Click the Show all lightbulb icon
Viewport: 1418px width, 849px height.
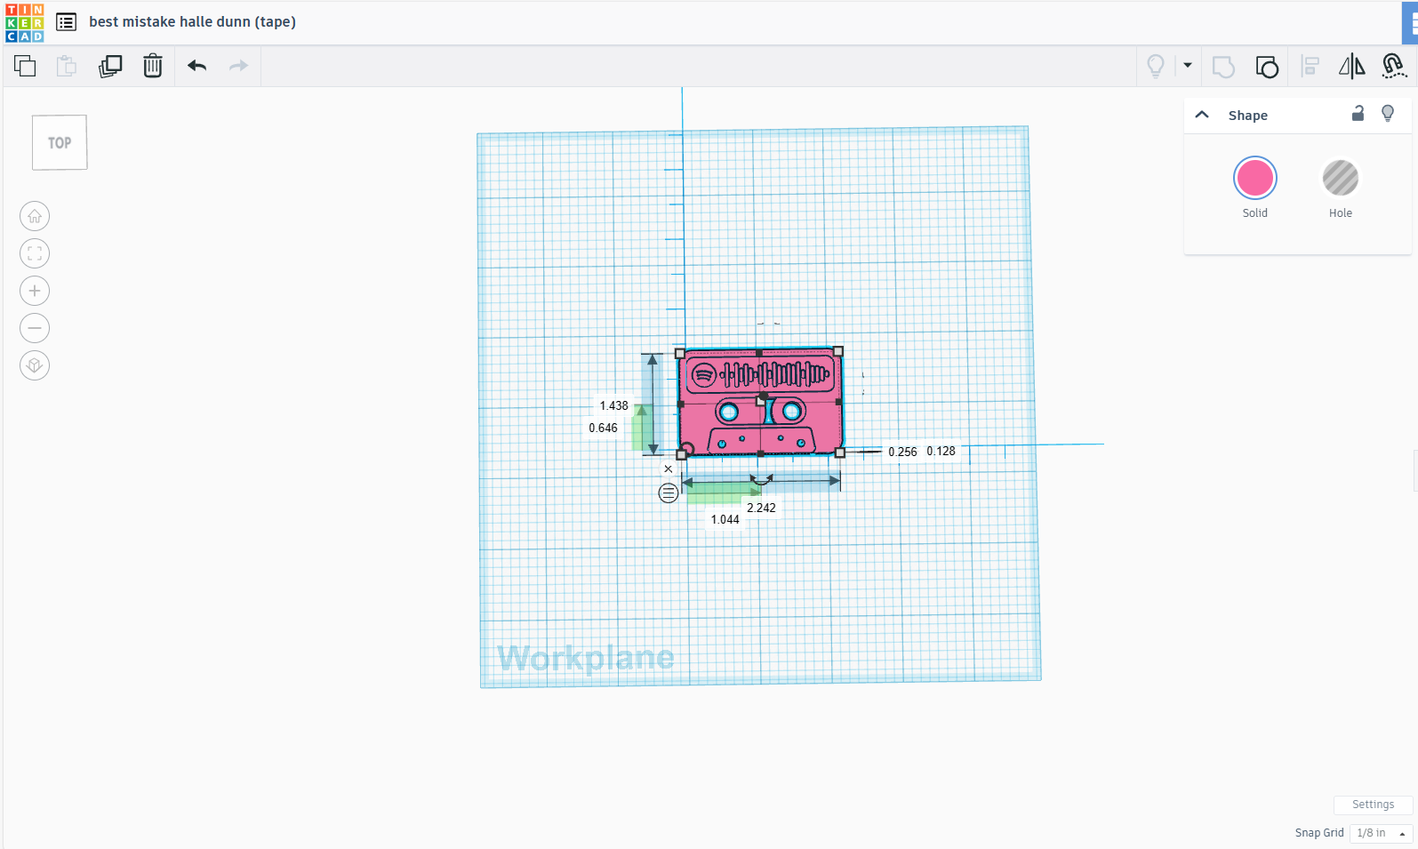click(1156, 66)
